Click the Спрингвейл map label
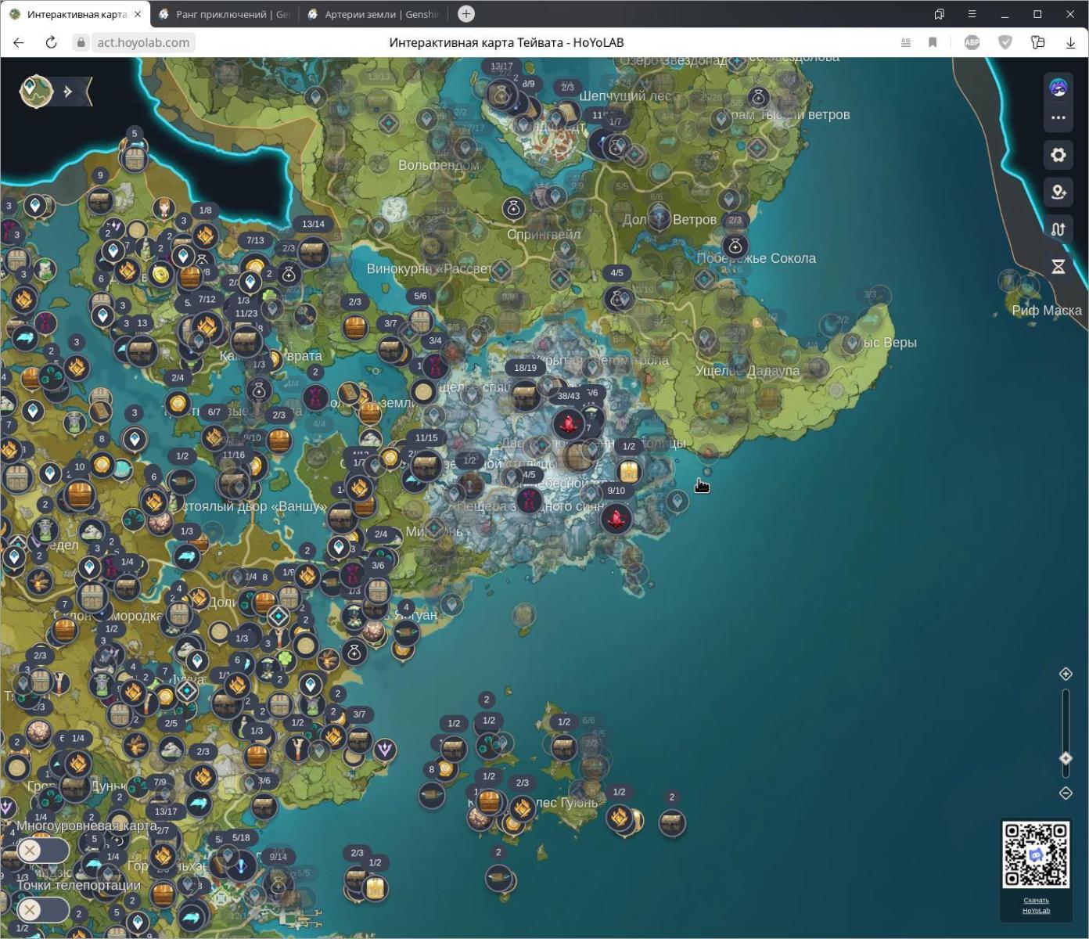1089x939 pixels. tap(544, 235)
